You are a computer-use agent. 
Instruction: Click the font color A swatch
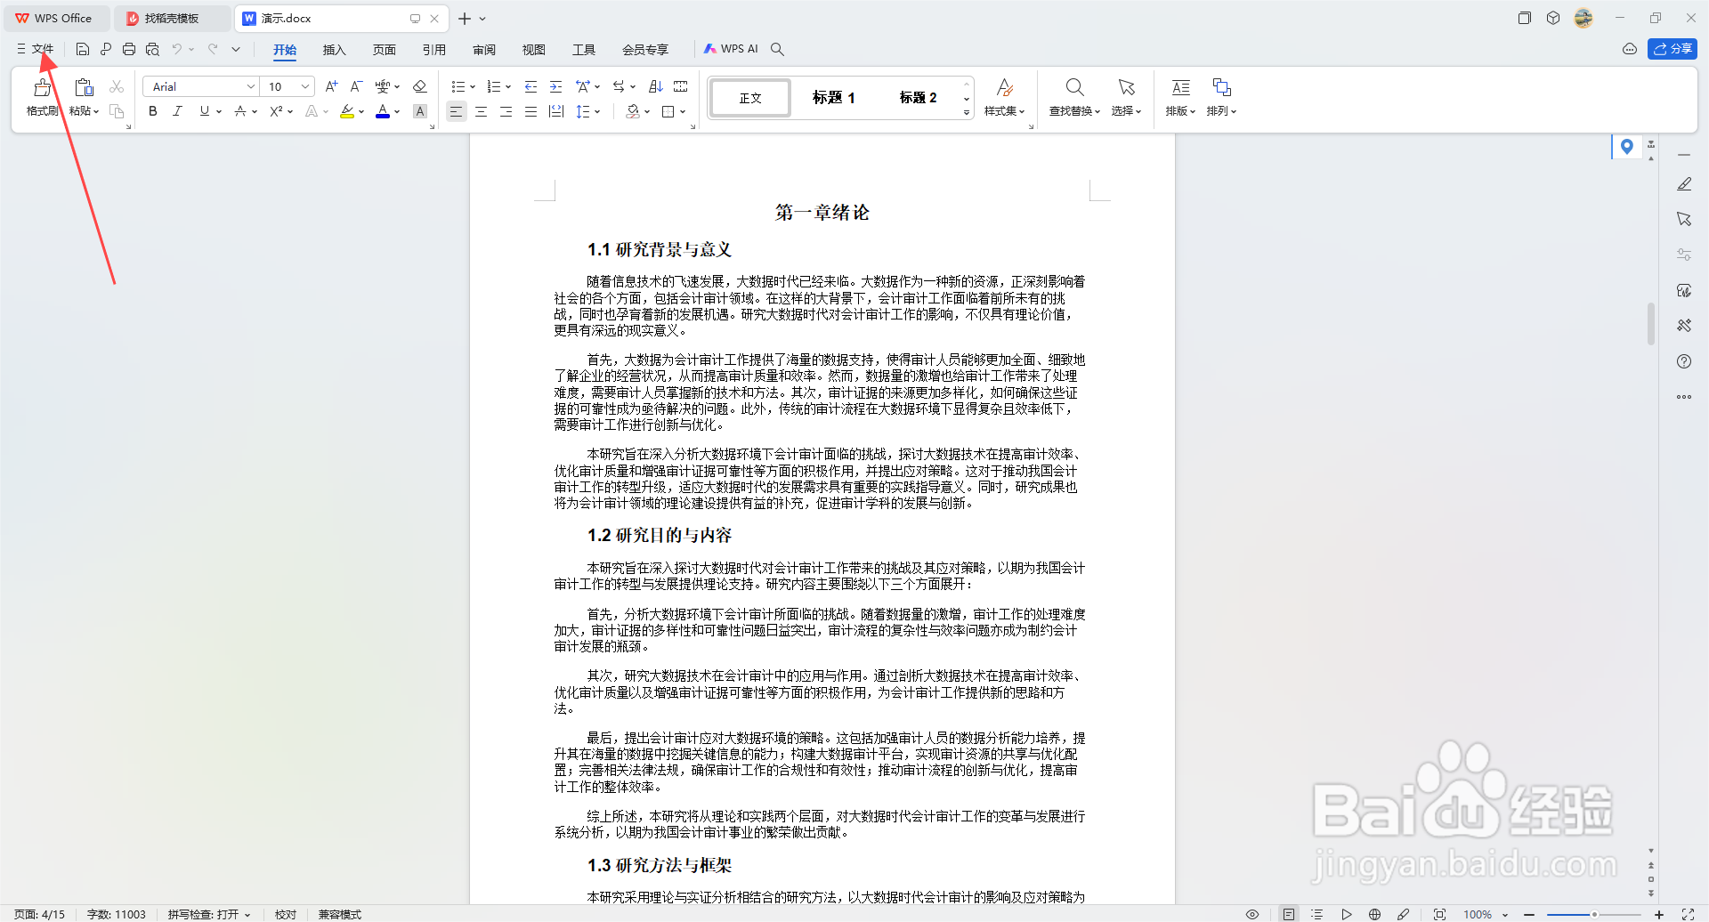point(383,111)
